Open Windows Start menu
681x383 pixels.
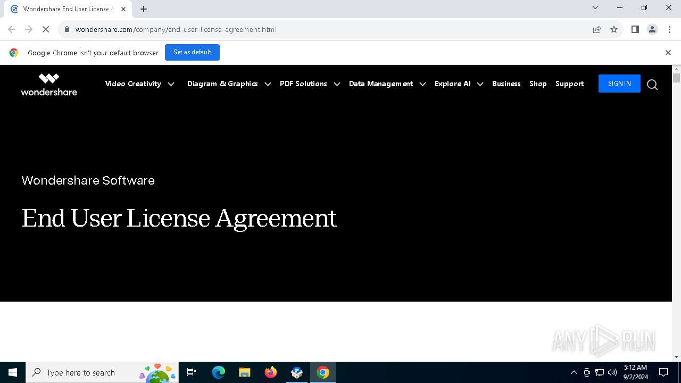click(x=13, y=372)
